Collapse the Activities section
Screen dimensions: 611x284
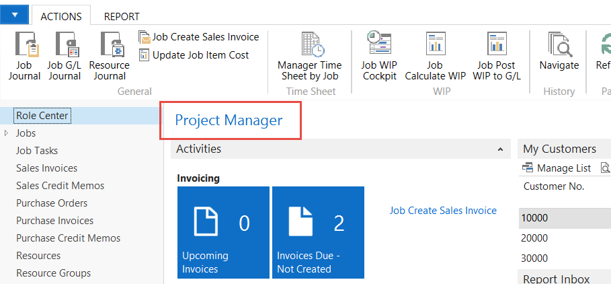click(x=501, y=149)
